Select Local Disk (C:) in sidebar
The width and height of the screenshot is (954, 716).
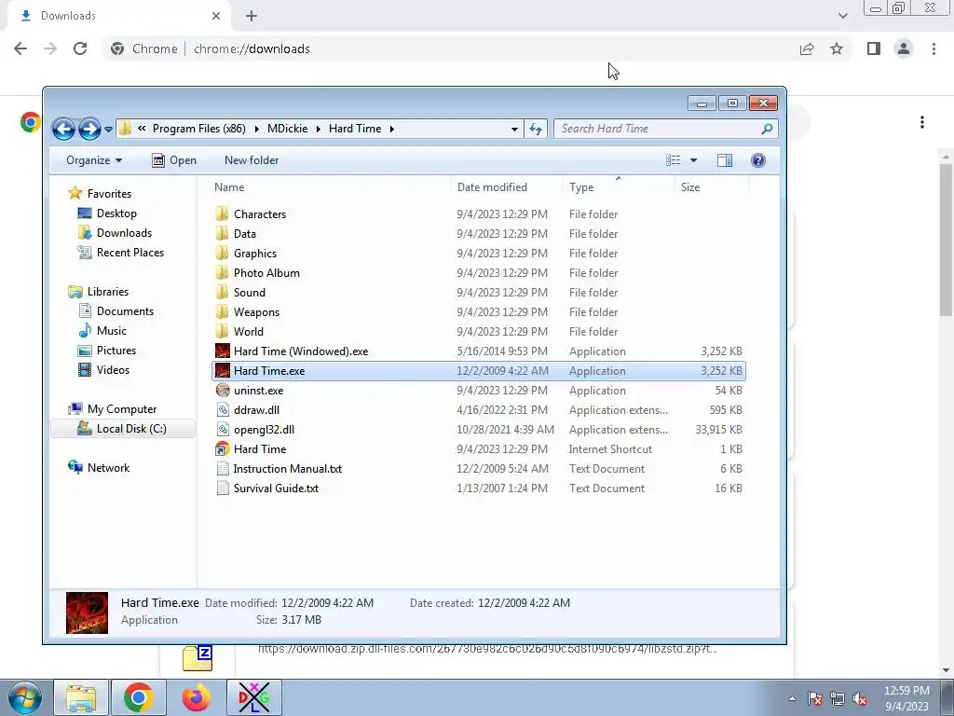point(122,429)
